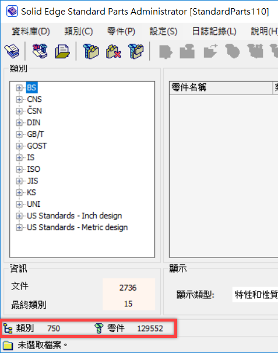The image size is (278, 353).
Task: Click the 零件名稱 column header
Action: tap(221, 87)
